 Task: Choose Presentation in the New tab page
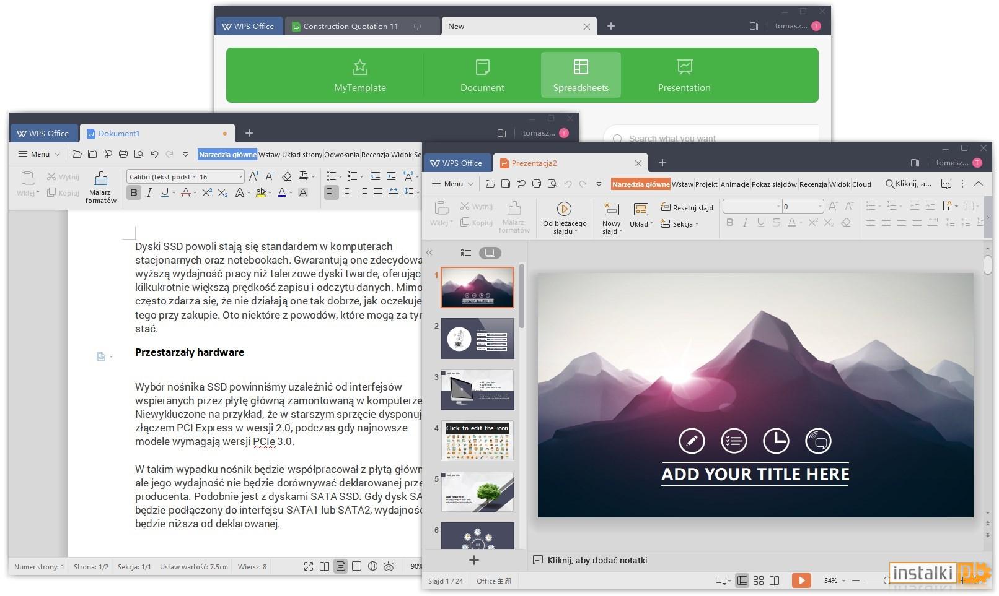(684, 75)
